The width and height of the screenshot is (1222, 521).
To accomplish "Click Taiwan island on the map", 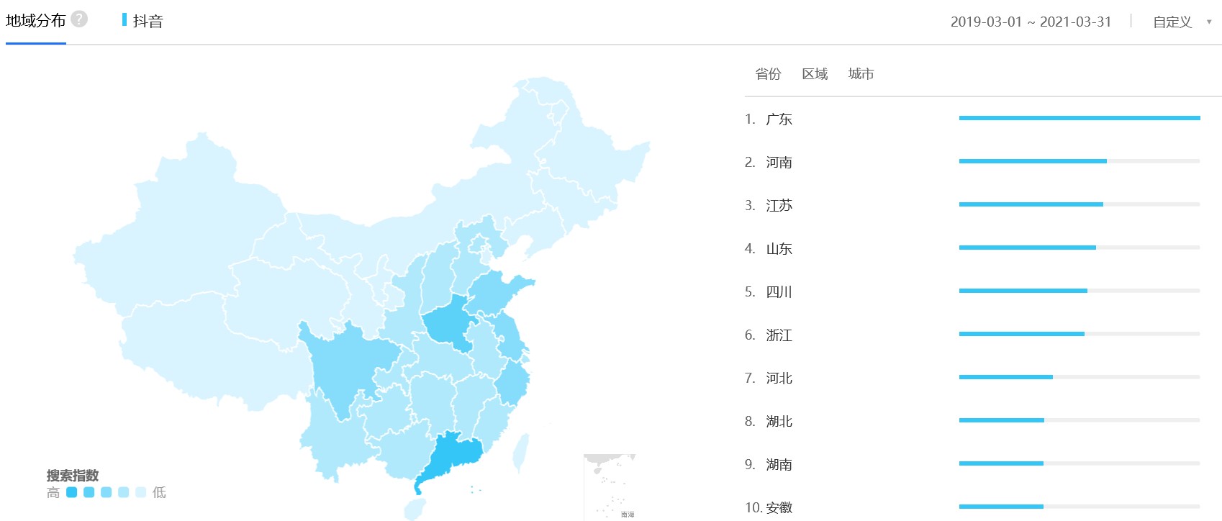I will pos(521,452).
